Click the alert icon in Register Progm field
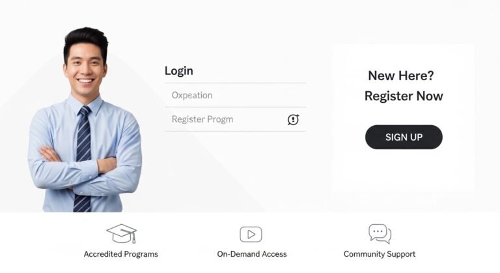This screenshot has width=500, height=273. [293, 120]
